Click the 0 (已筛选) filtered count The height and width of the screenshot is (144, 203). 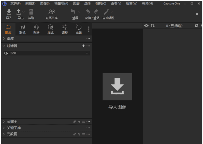174,26
